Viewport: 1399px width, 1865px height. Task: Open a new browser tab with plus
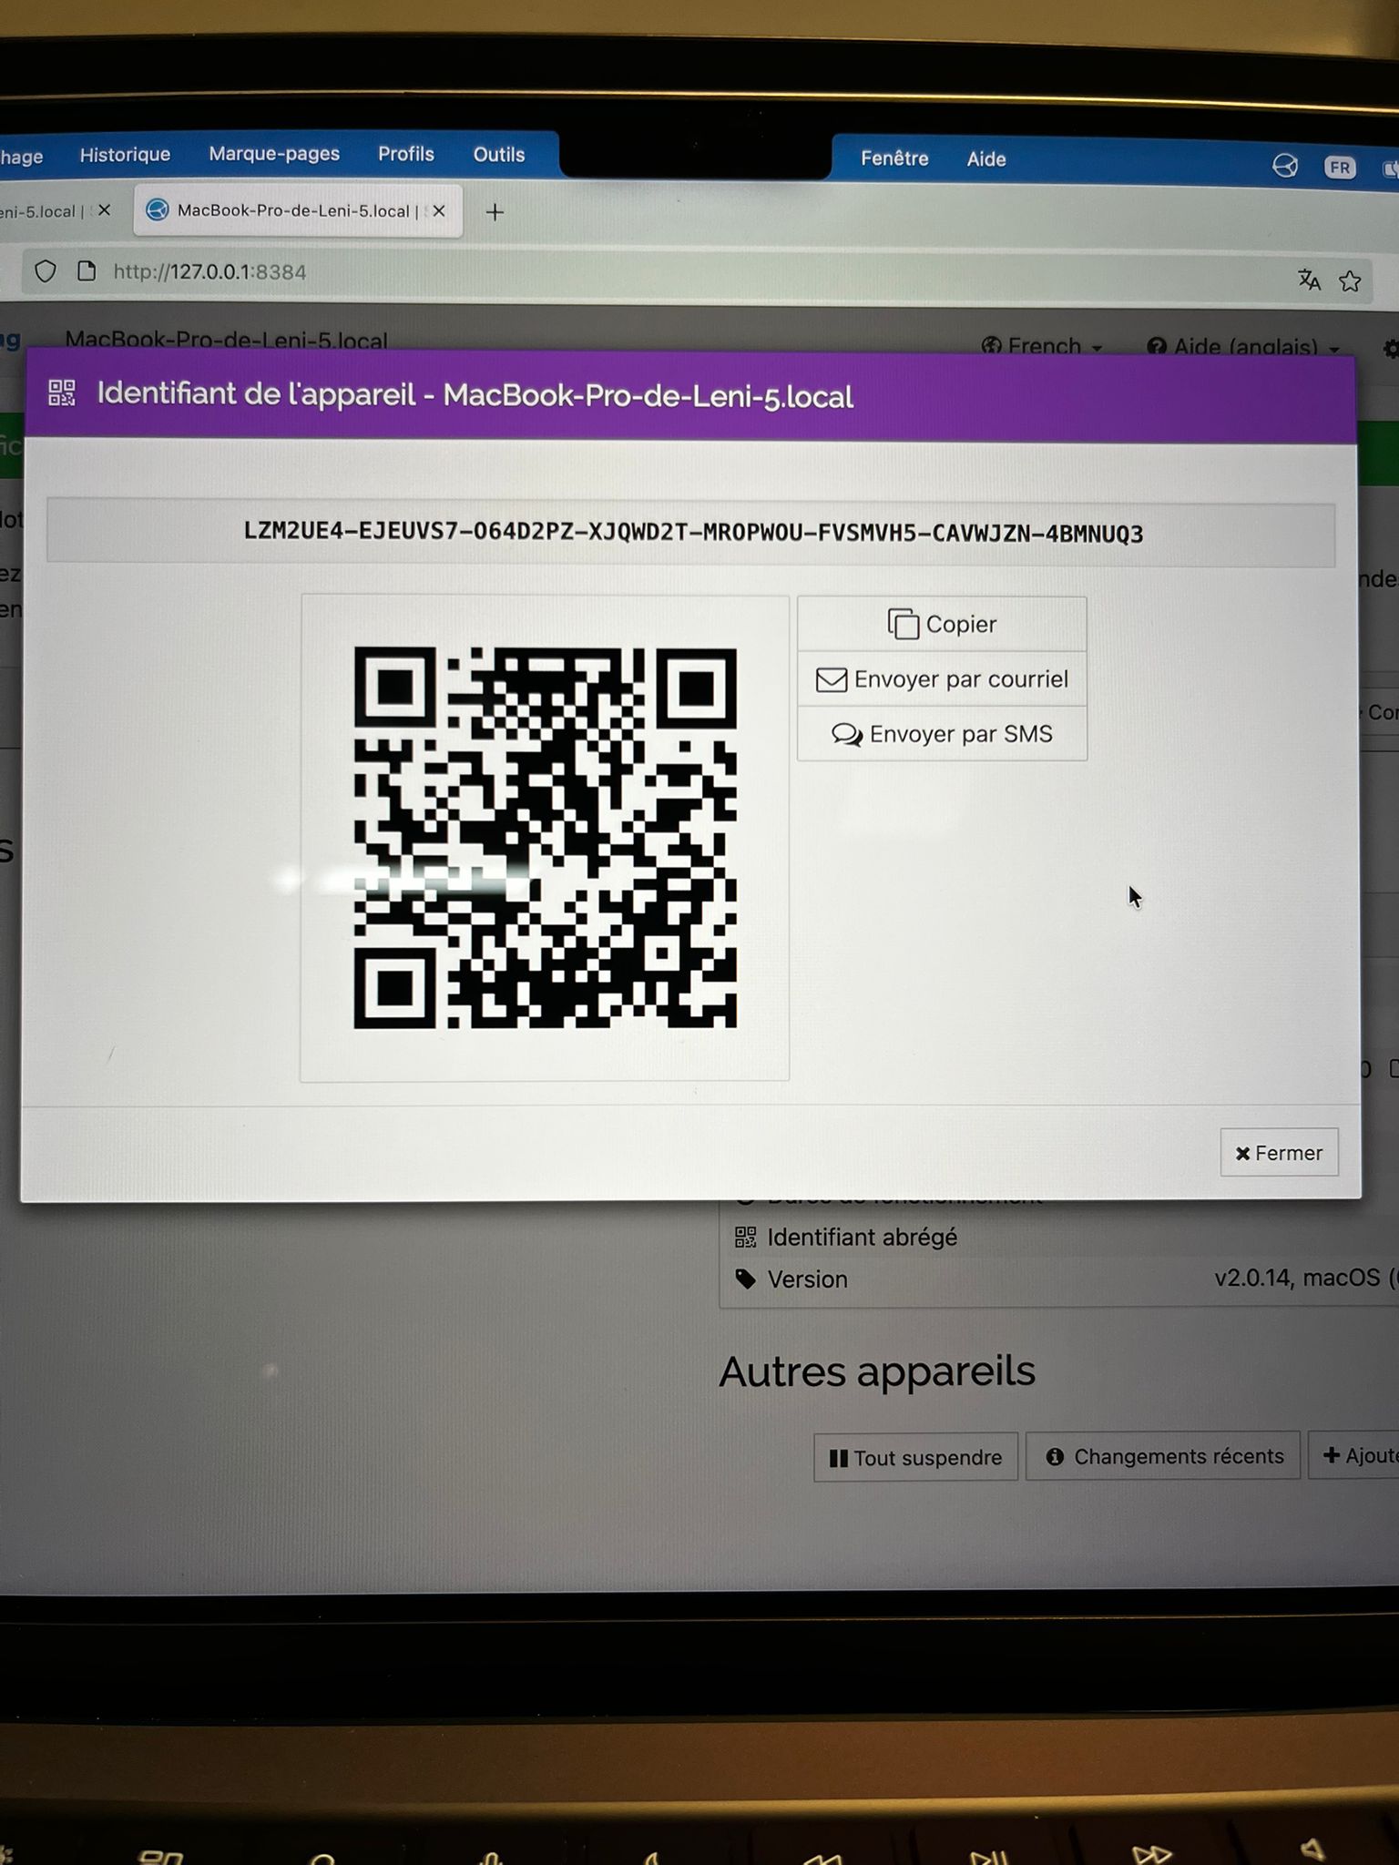pyautogui.click(x=495, y=212)
